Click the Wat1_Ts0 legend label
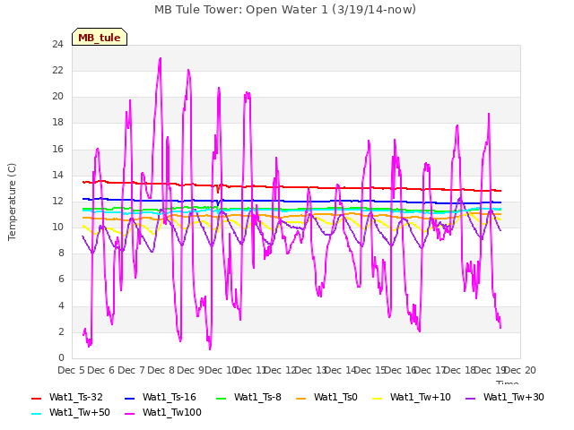This screenshot has height=430, width=574. (x=335, y=397)
